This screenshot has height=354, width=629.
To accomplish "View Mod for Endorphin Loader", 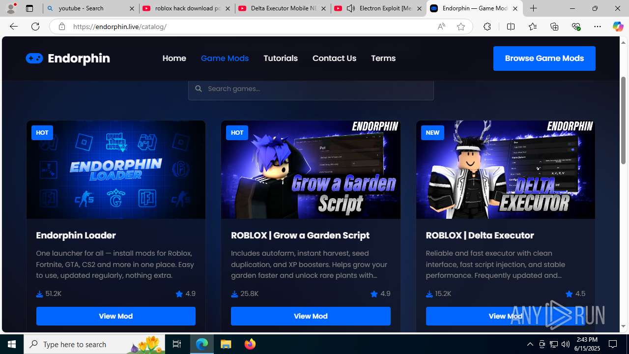I will tap(116, 316).
